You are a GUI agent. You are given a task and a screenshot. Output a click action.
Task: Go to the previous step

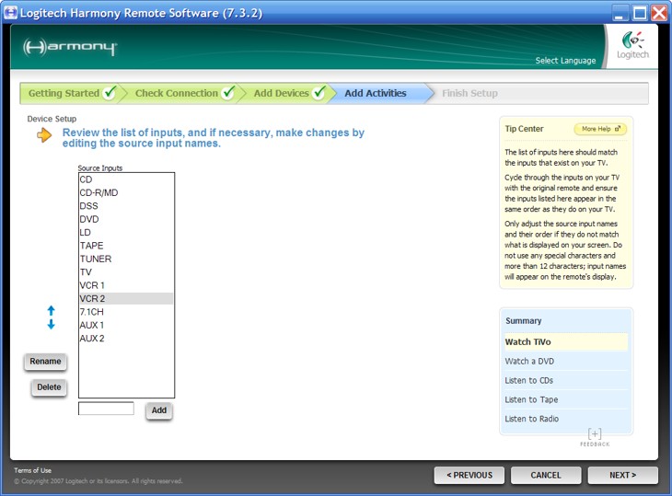point(469,475)
